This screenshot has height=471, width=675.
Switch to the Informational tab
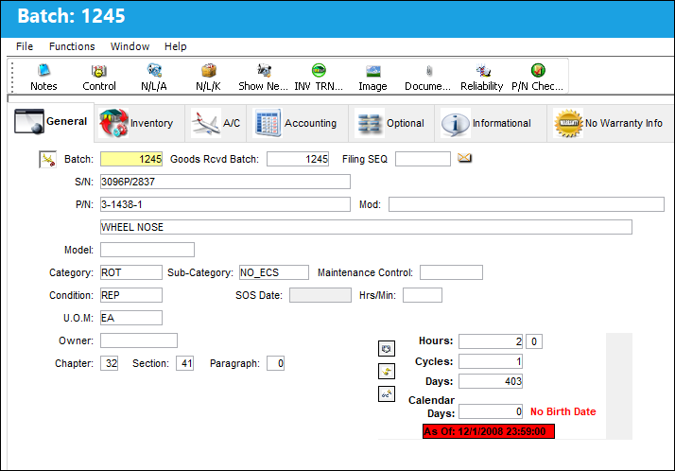pyautogui.click(x=491, y=123)
